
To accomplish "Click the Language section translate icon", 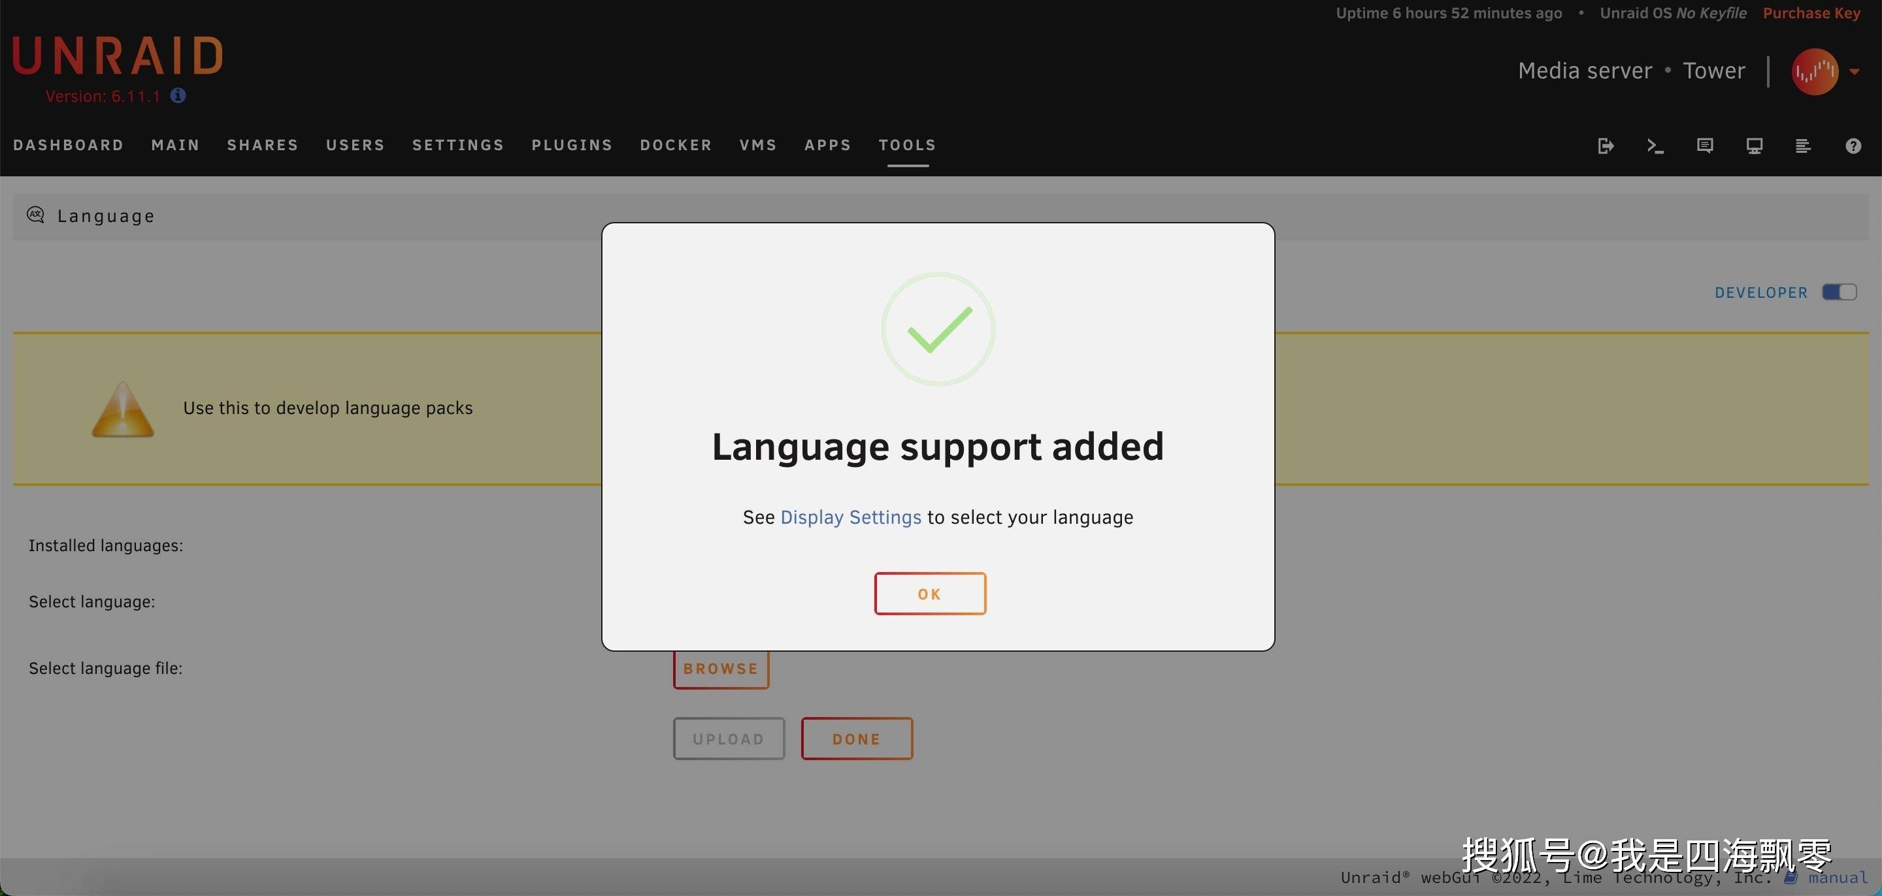I will coord(36,215).
